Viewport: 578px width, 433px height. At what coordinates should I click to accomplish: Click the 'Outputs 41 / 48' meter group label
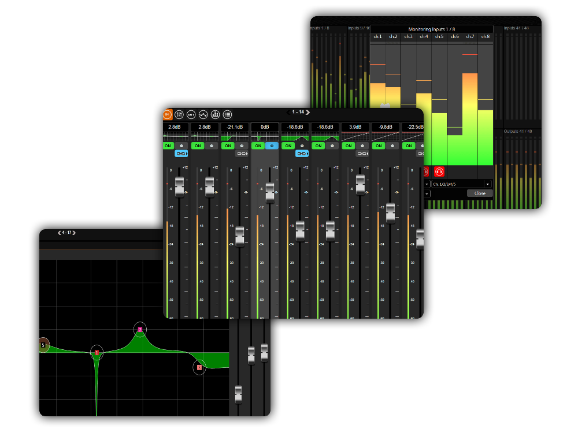517,131
